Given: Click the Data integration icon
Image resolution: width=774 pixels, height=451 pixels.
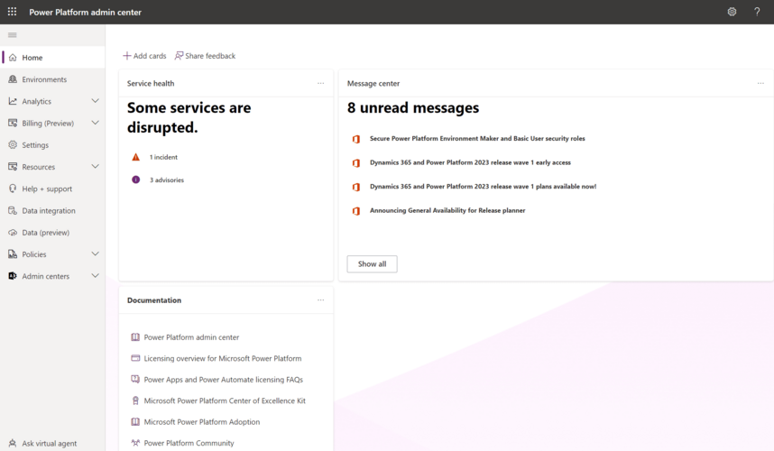Looking at the screenshot, I should point(13,210).
